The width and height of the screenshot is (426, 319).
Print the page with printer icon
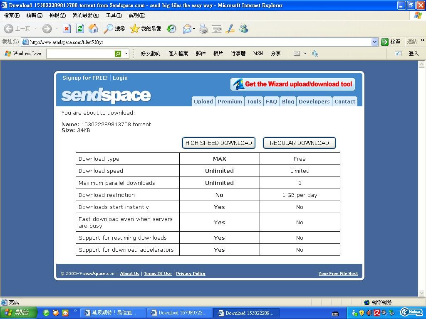[203, 29]
